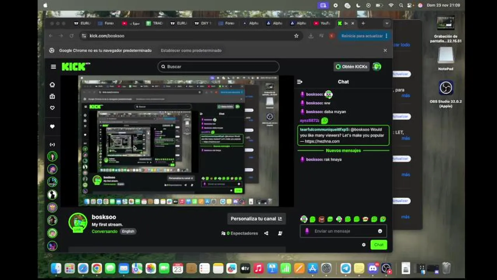Viewport: 497px width, 280px height.
Task: Switch to the YouTube tab at right
Action: tap(322, 23)
